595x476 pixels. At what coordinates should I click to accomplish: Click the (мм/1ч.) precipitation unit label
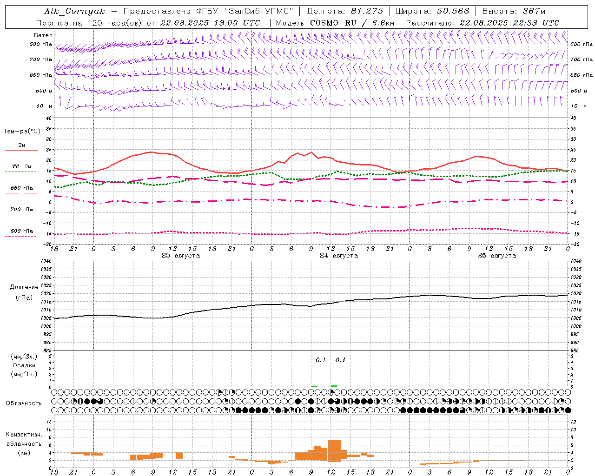coord(24,374)
